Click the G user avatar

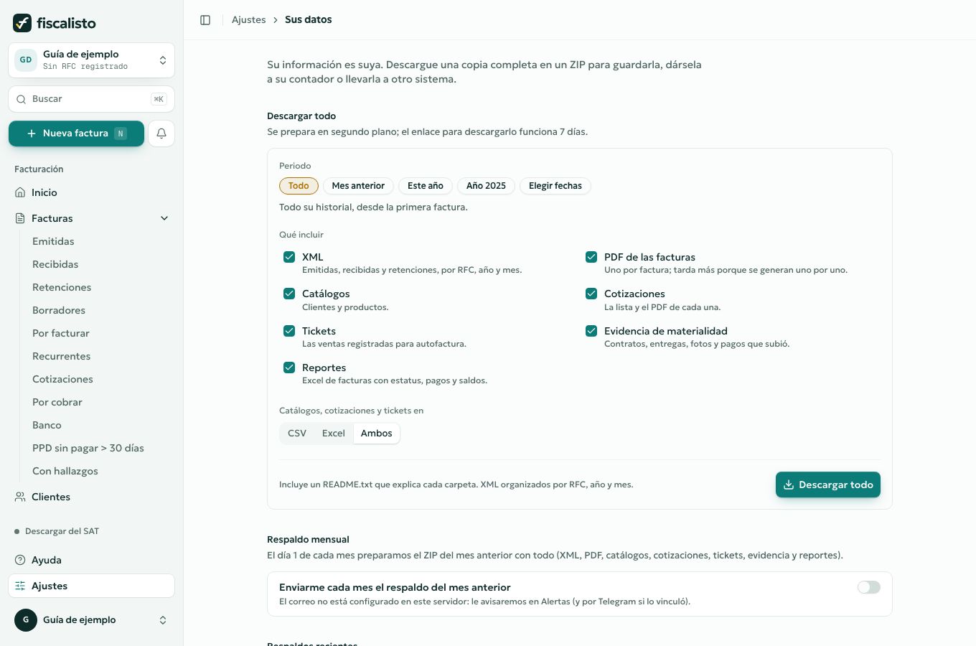(26, 620)
